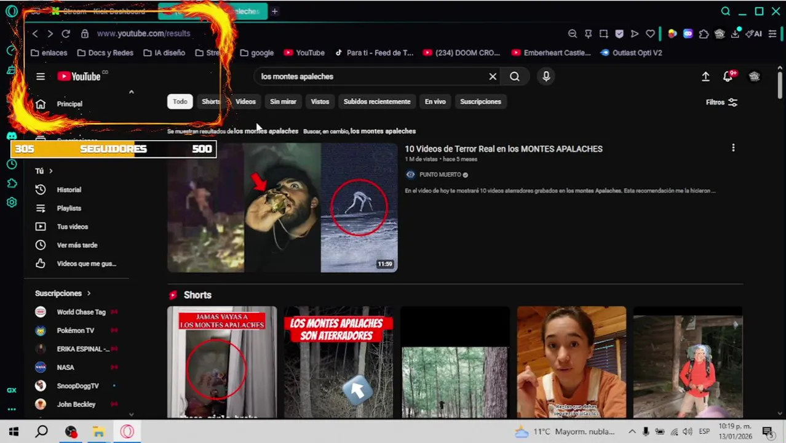Open the Opera GX main menu logo
Image resolution: width=786 pixels, height=443 pixels.
coord(12,11)
